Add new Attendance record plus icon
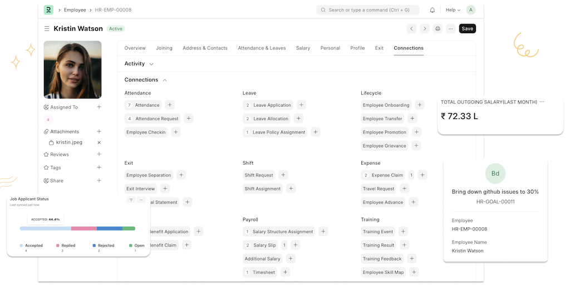The width and height of the screenshot is (570, 285). [170, 105]
